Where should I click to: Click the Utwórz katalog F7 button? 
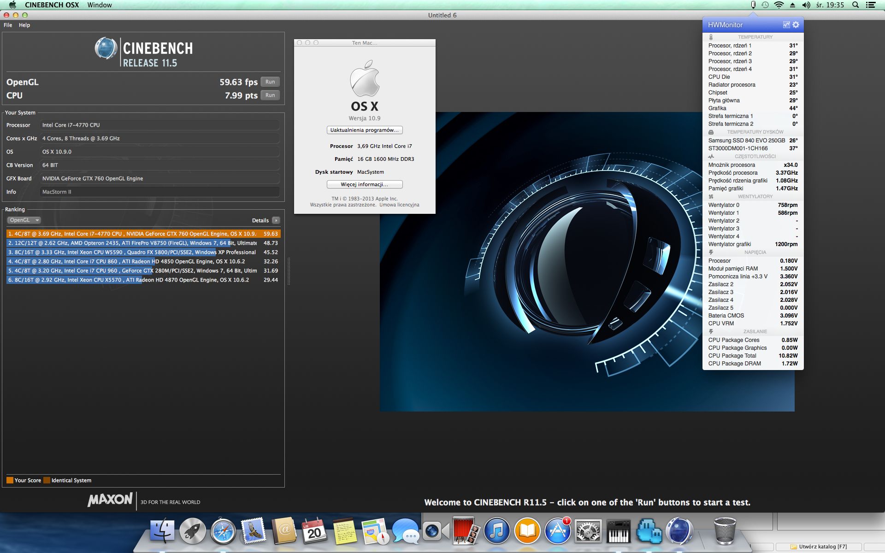click(x=819, y=547)
